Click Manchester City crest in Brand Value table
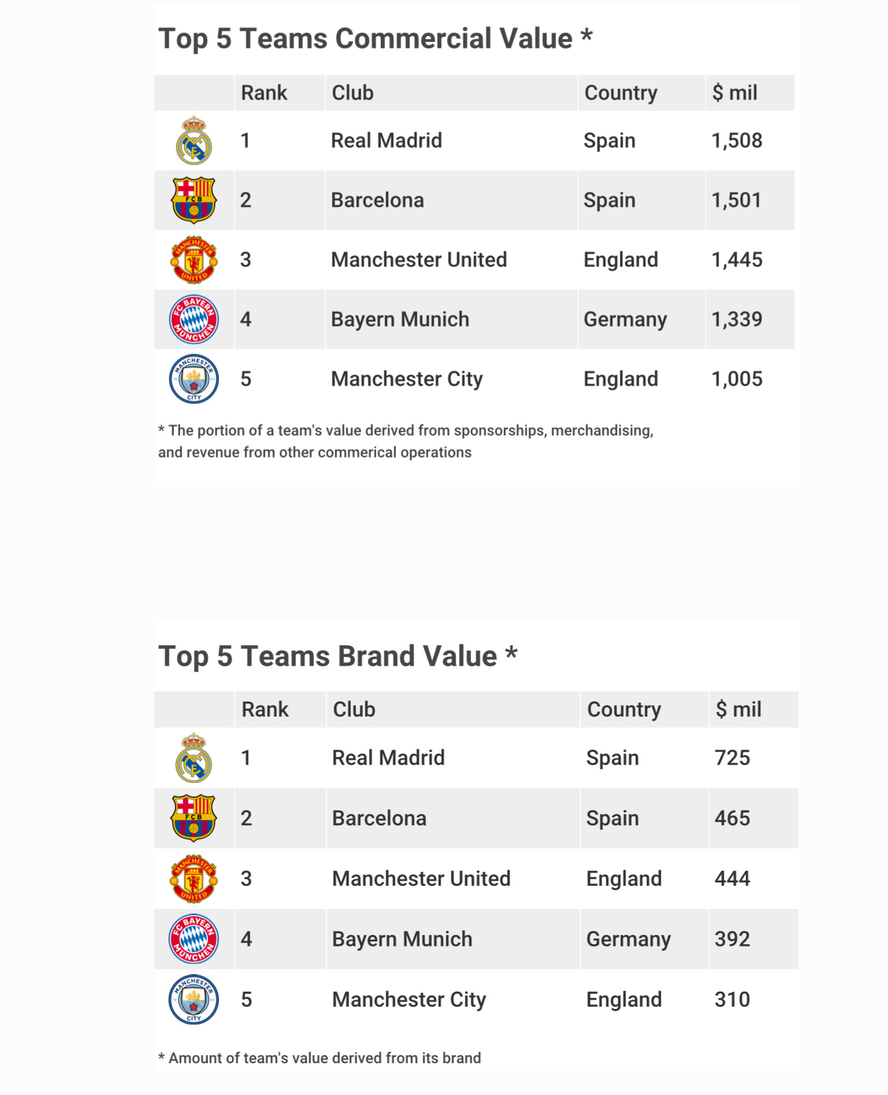Image resolution: width=888 pixels, height=1095 pixels. click(194, 1000)
